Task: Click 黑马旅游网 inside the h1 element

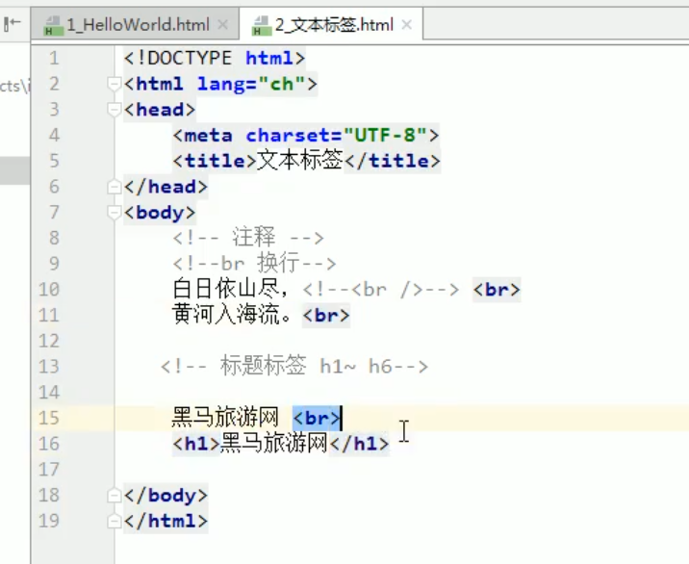Action: 273,443
